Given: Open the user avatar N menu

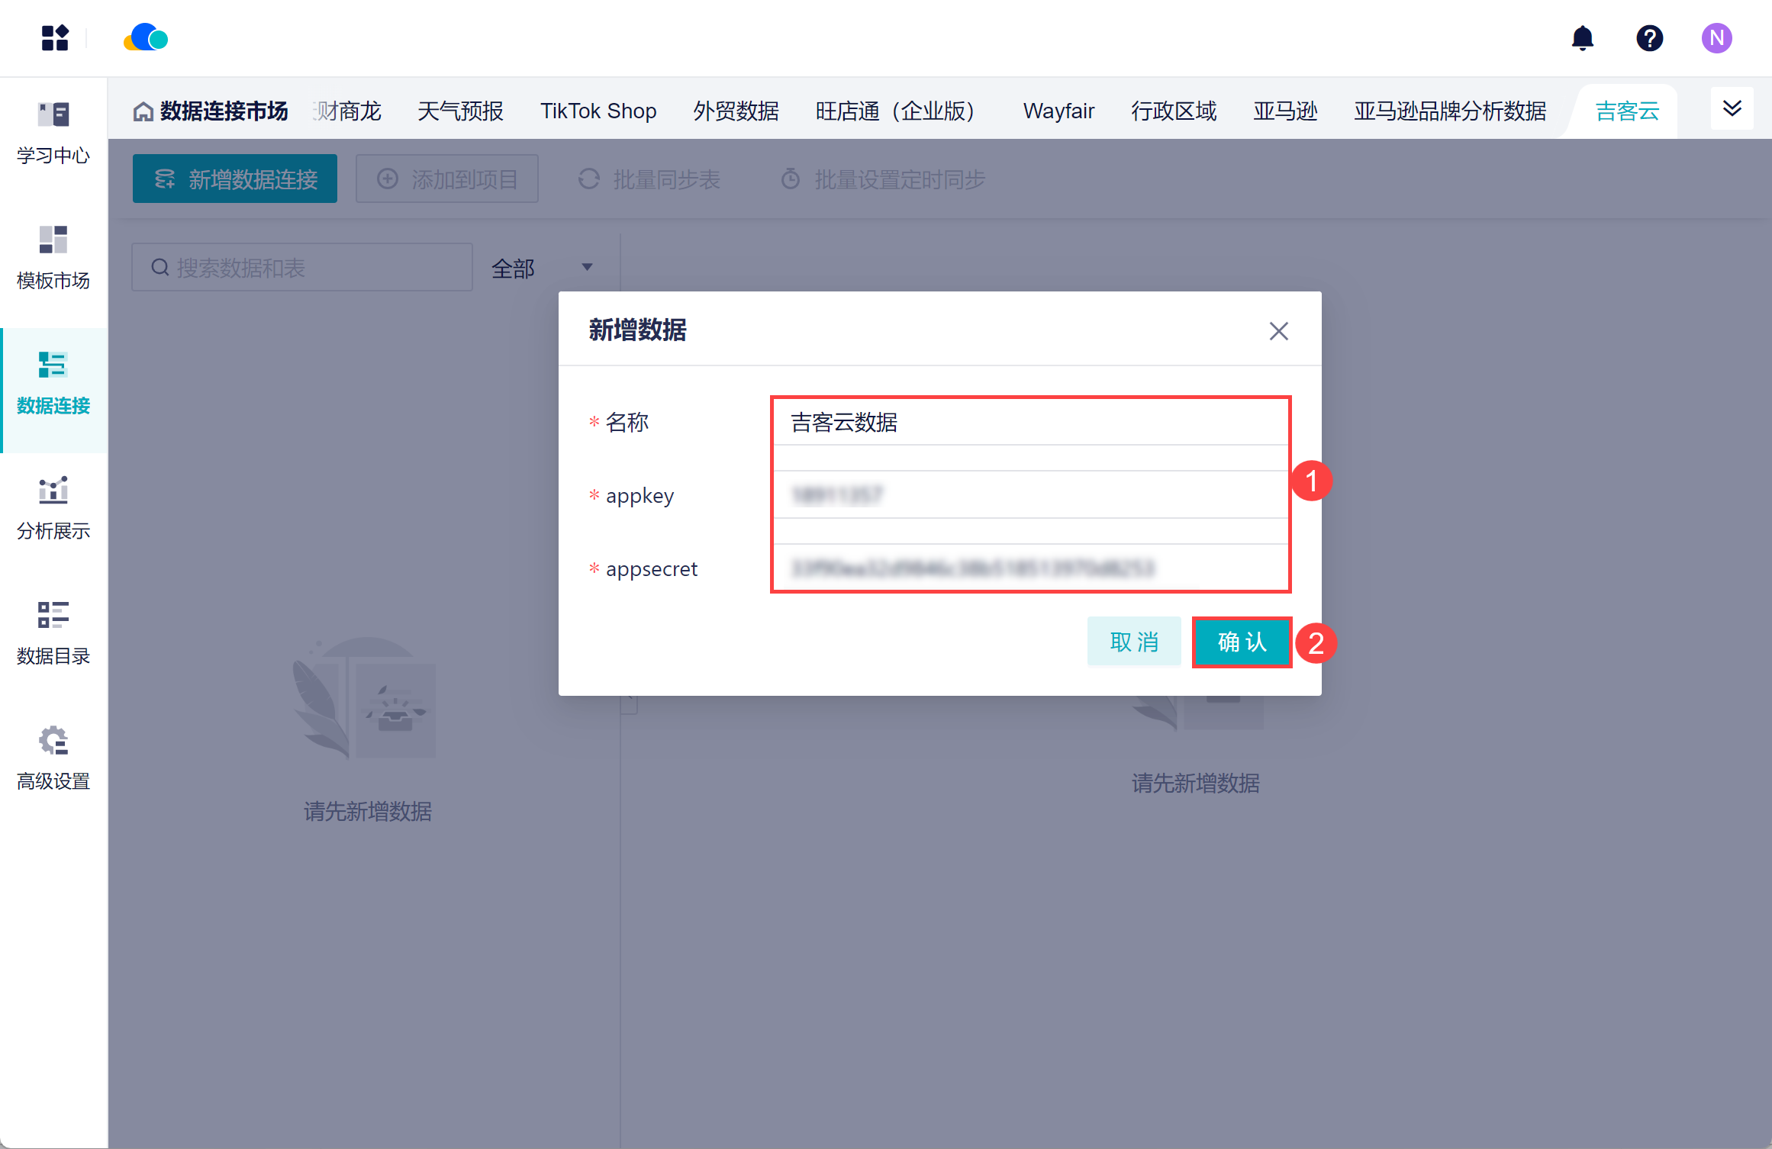Looking at the screenshot, I should [x=1716, y=37].
